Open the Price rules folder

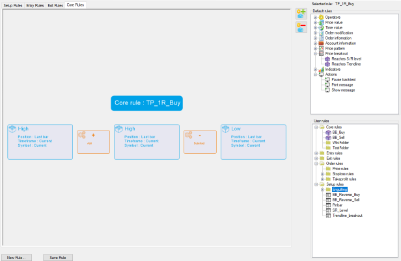(340, 169)
